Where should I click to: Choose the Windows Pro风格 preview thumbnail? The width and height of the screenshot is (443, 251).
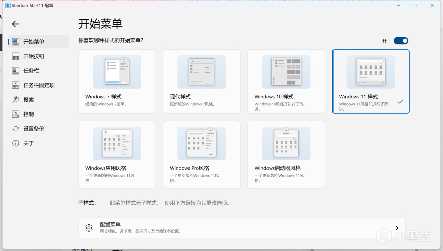pyautogui.click(x=201, y=143)
